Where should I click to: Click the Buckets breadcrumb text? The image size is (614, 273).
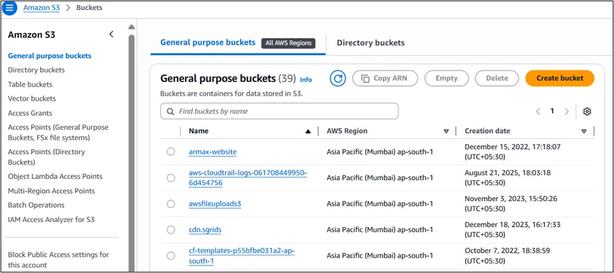[x=89, y=8]
